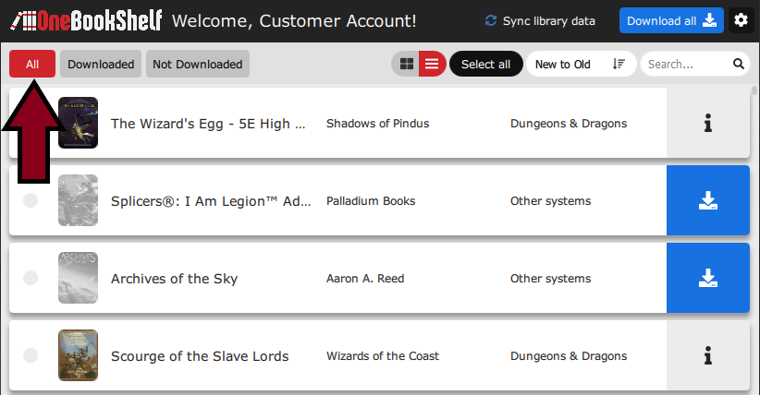Select the Splicers row radio button

tap(31, 201)
